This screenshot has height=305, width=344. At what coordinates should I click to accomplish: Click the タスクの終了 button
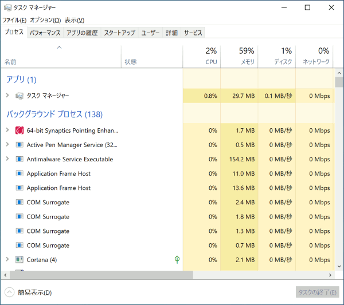[317, 292]
